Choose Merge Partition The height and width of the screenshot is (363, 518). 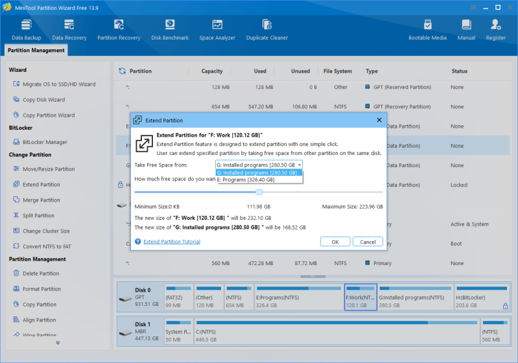(37, 200)
